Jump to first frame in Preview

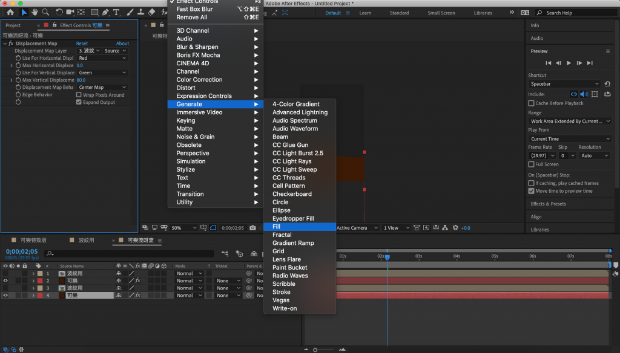tap(548, 63)
